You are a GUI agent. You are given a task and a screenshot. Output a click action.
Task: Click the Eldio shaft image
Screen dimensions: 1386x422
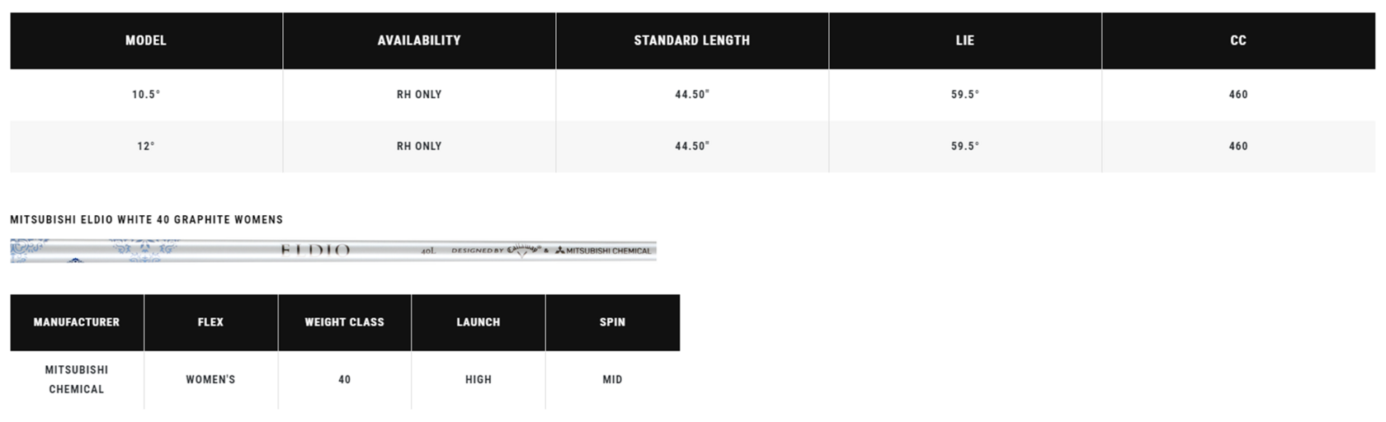[x=333, y=251]
